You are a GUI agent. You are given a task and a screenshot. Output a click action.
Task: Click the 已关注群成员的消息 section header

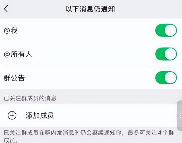[30, 98]
